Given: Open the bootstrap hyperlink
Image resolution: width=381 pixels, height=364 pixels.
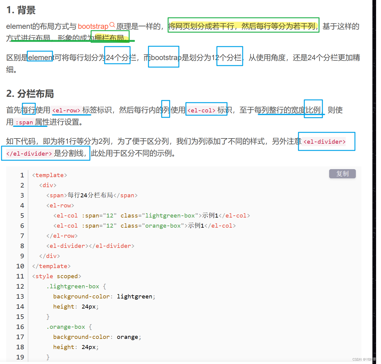Looking at the screenshot, I should (93, 26).
